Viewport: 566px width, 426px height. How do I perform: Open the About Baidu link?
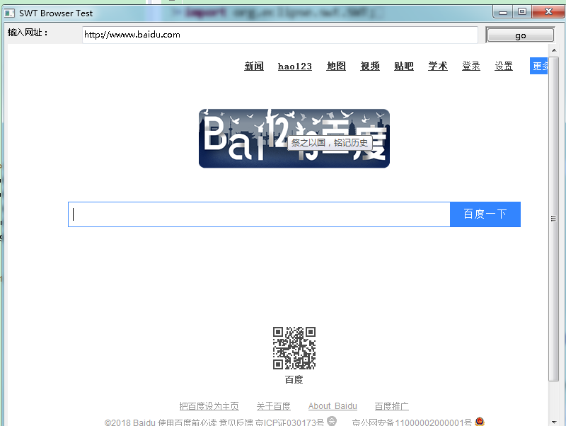pos(333,406)
